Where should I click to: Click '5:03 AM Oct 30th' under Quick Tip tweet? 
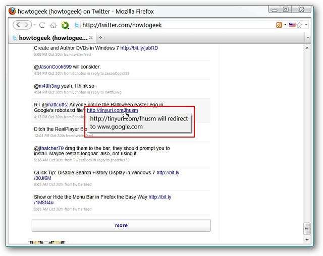48,184
